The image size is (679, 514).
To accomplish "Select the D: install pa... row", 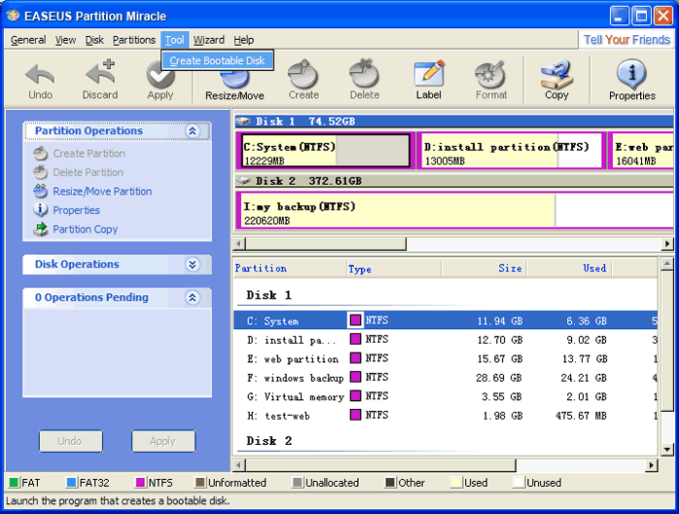I will point(446,340).
